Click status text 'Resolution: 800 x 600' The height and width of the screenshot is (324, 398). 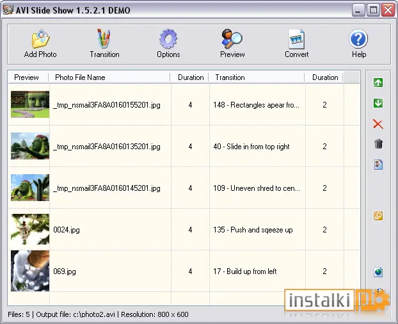(155, 314)
